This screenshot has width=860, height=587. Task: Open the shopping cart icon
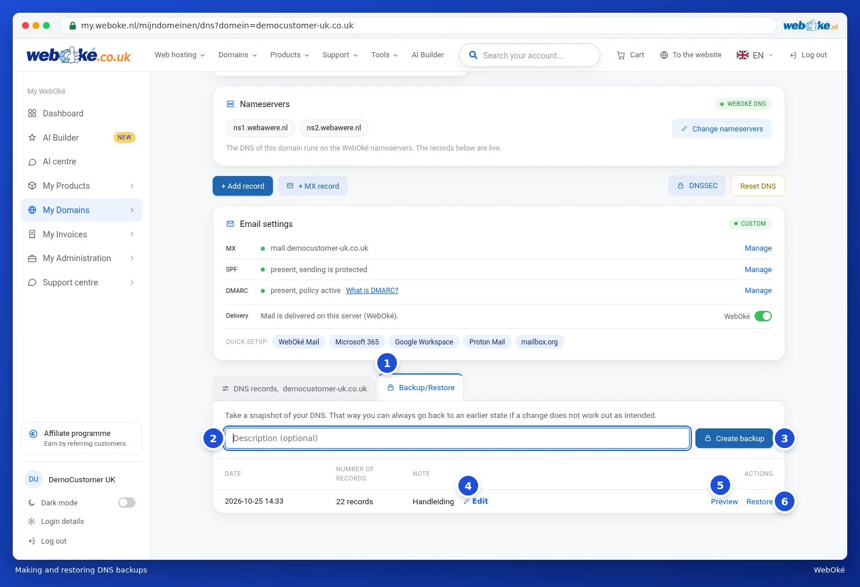pyautogui.click(x=621, y=55)
